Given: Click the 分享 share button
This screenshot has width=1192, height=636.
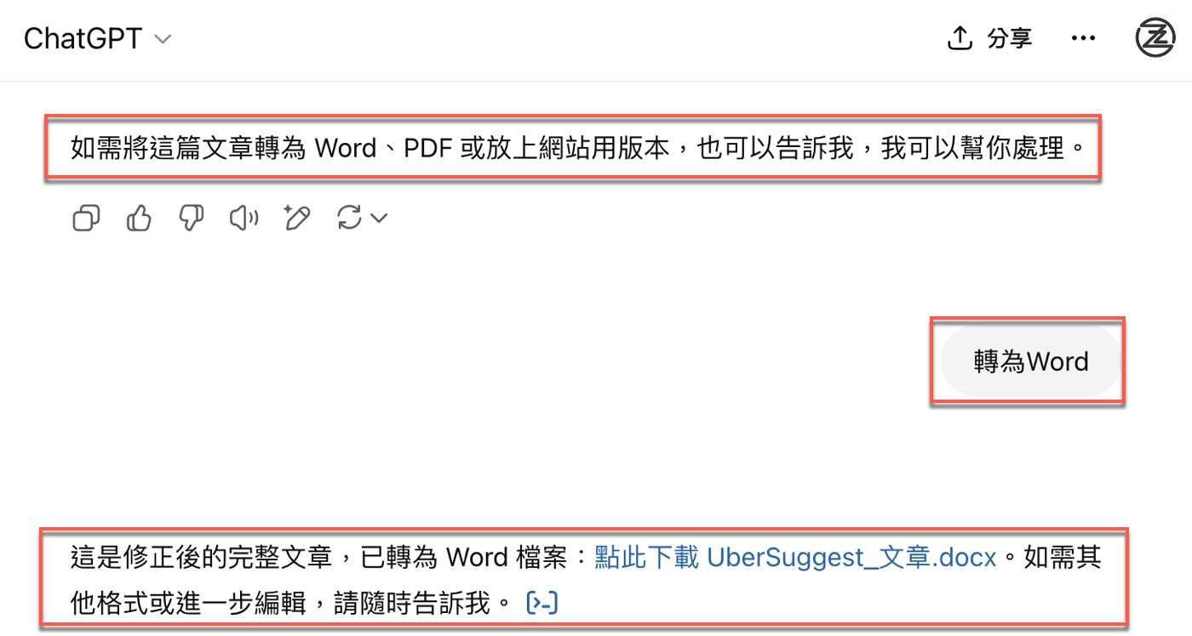Looking at the screenshot, I should 990,39.
